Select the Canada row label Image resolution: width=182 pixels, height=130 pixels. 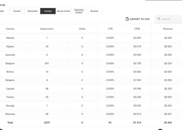[x=10, y=89]
